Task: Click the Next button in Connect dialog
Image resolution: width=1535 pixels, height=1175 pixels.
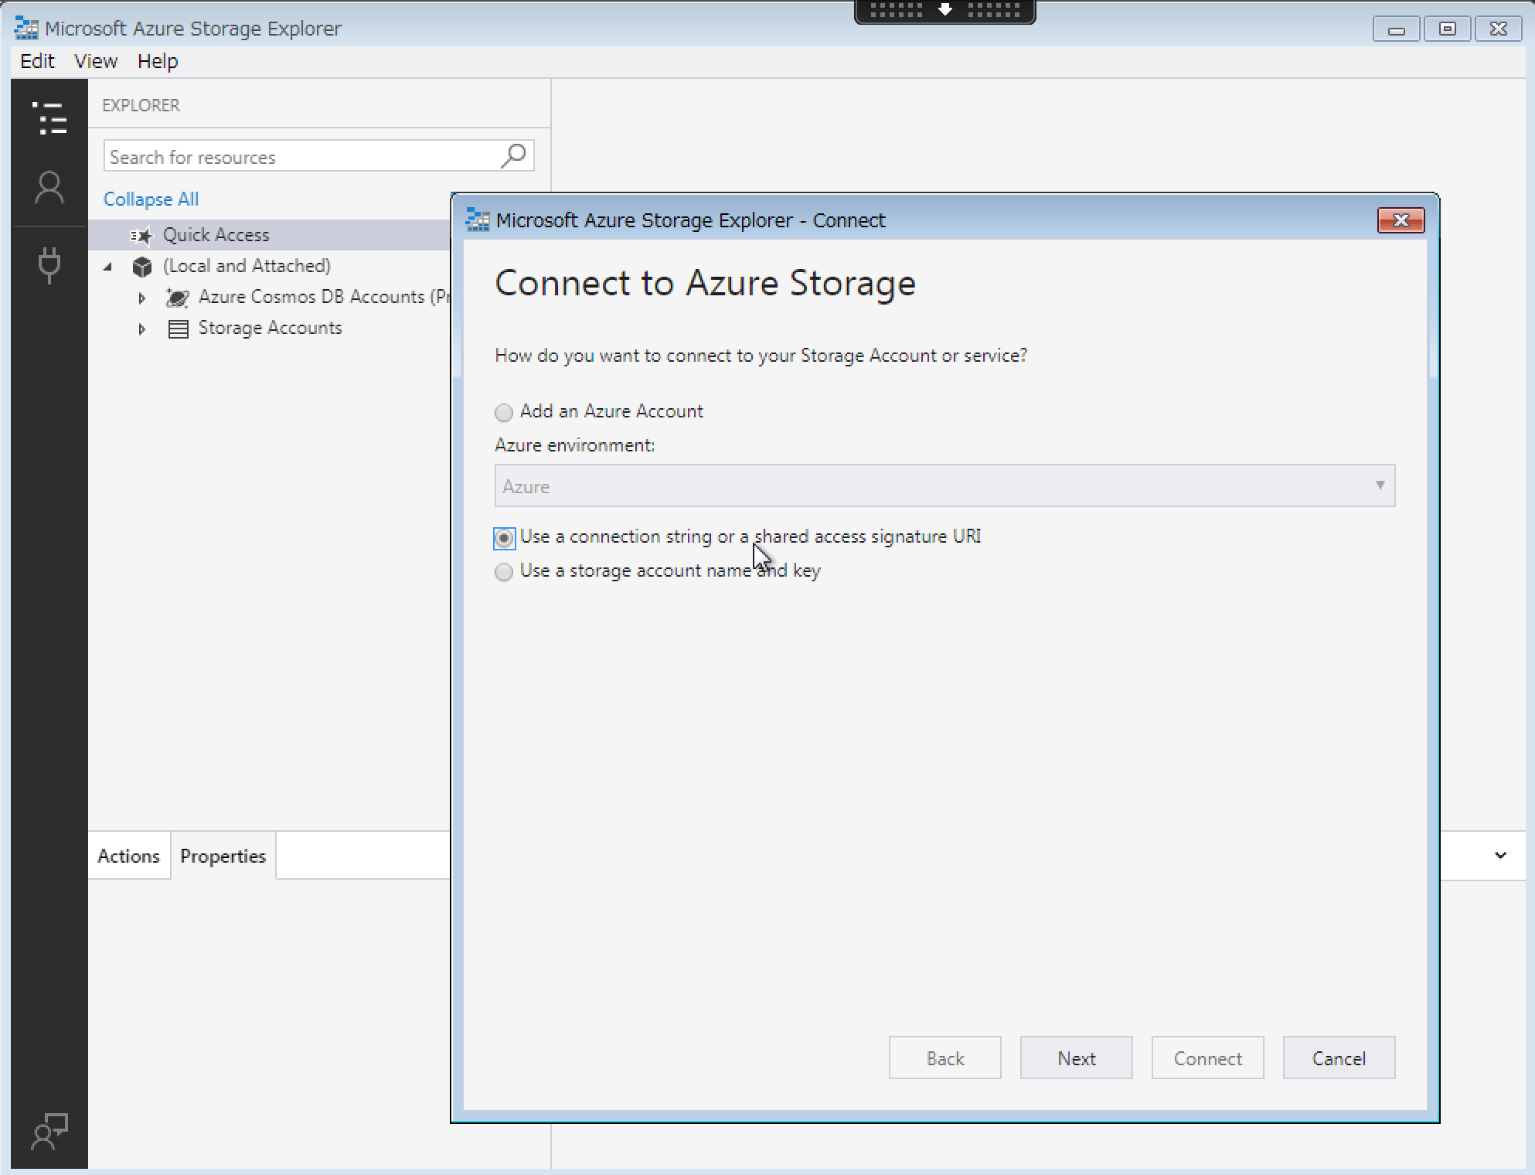Action: [x=1075, y=1057]
